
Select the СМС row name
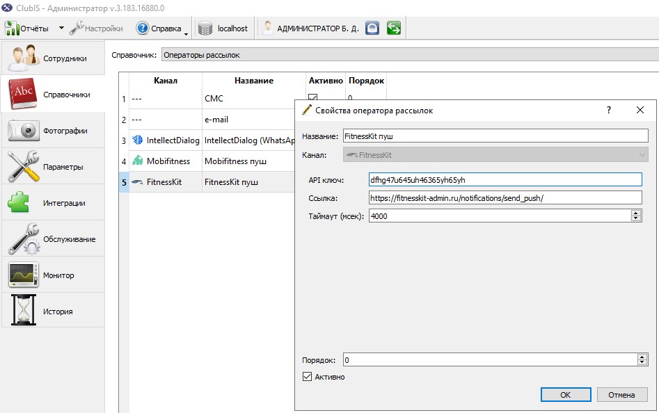(214, 99)
